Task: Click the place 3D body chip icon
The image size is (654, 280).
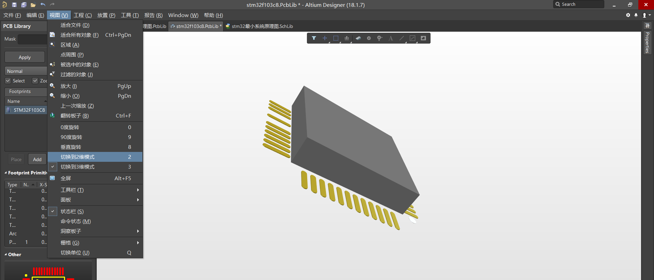Action: 358,38
